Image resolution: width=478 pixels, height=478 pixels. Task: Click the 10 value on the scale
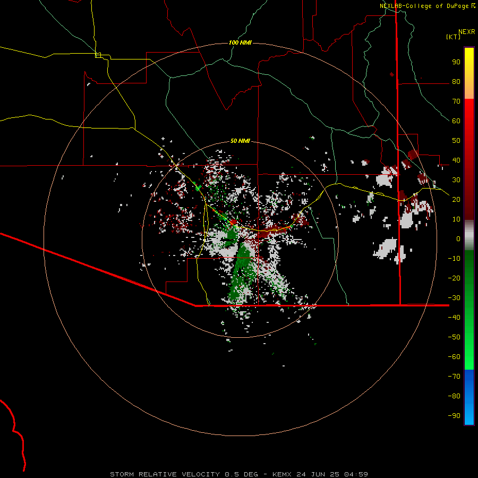pos(456,219)
